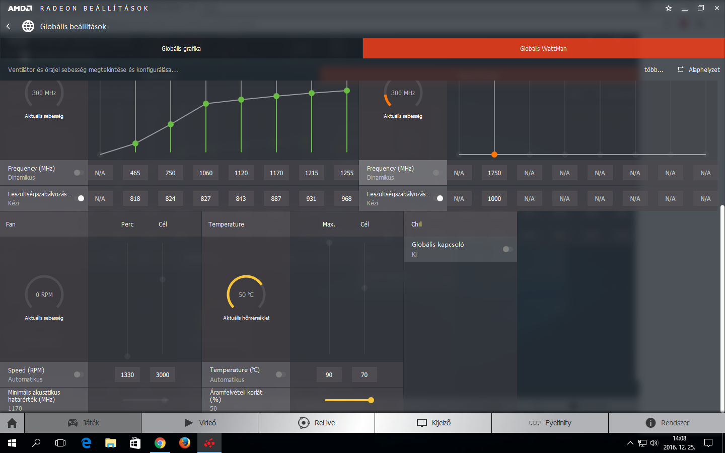This screenshot has height=453, width=725.
Task: Toggle GPU Frequency Dinamikus switch
Action: coord(79,173)
